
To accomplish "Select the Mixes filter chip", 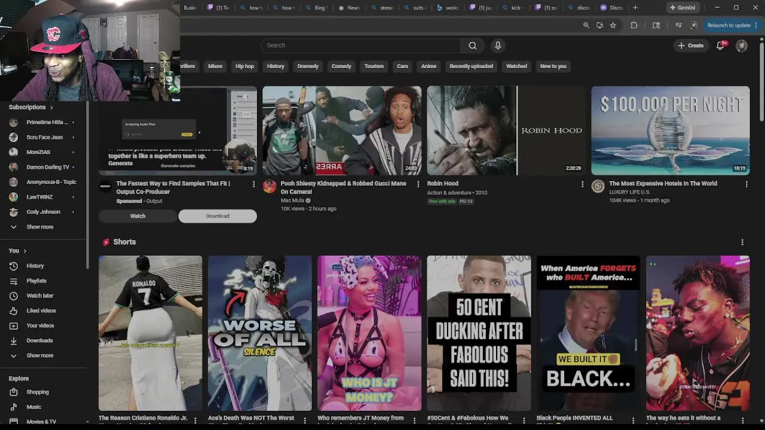I will click(215, 66).
